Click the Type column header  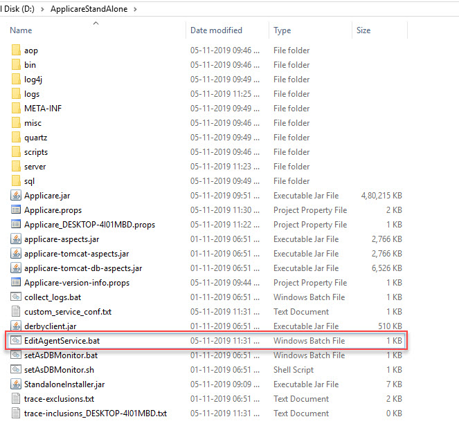[282, 30]
